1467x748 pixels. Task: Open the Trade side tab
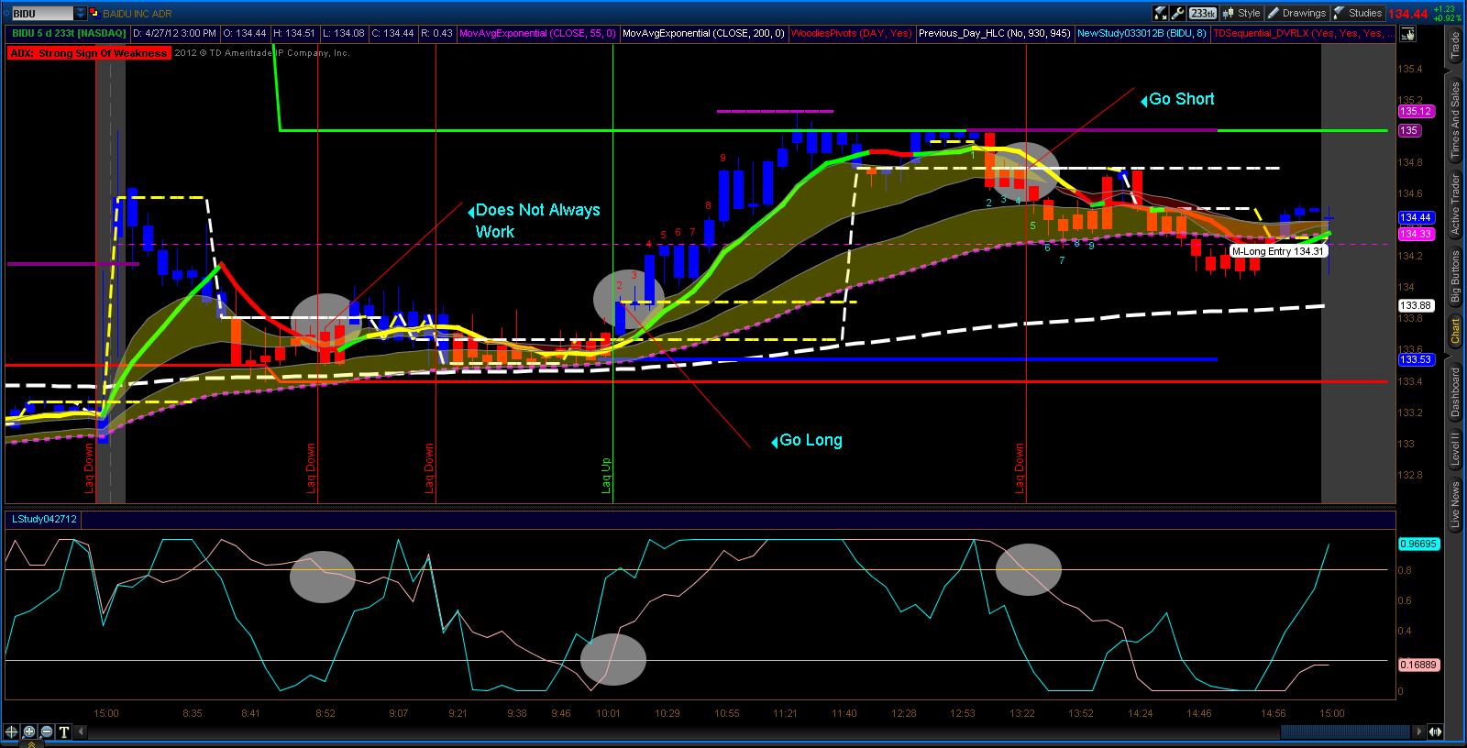(1454, 46)
